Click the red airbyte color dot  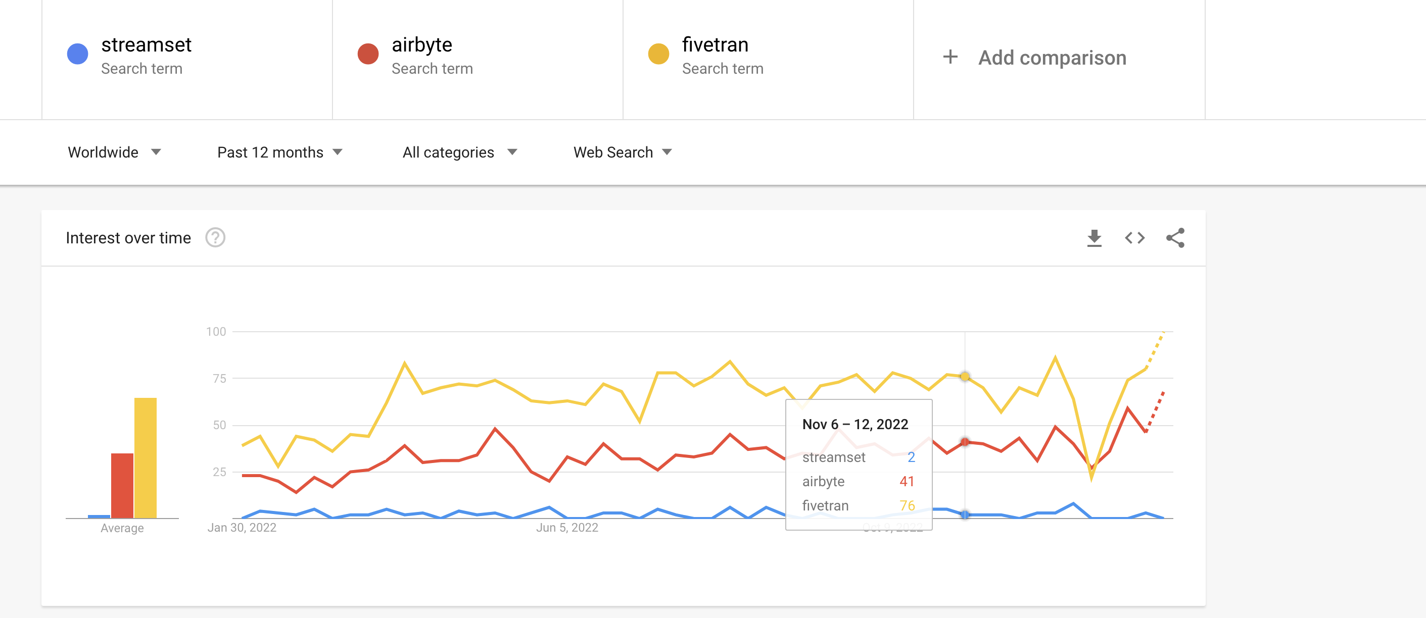(x=367, y=54)
